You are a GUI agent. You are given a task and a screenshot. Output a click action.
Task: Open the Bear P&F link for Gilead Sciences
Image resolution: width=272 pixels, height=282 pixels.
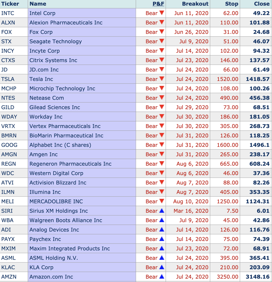click(152, 107)
